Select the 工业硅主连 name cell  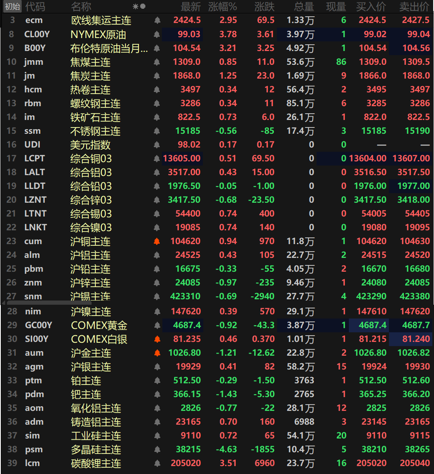(96, 436)
